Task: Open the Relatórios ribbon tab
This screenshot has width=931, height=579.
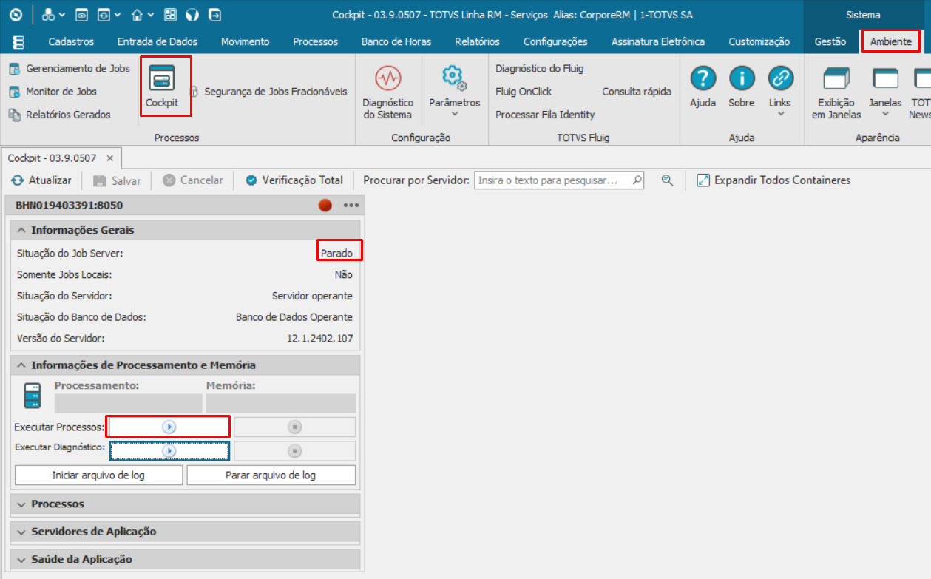Action: (x=477, y=41)
